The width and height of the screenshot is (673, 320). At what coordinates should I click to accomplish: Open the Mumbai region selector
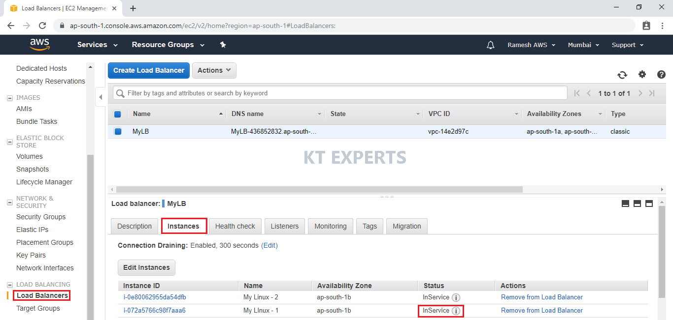click(584, 45)
